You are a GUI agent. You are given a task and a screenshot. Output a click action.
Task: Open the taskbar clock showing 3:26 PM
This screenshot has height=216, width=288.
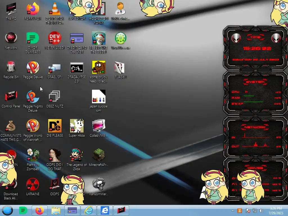point(276,211)
